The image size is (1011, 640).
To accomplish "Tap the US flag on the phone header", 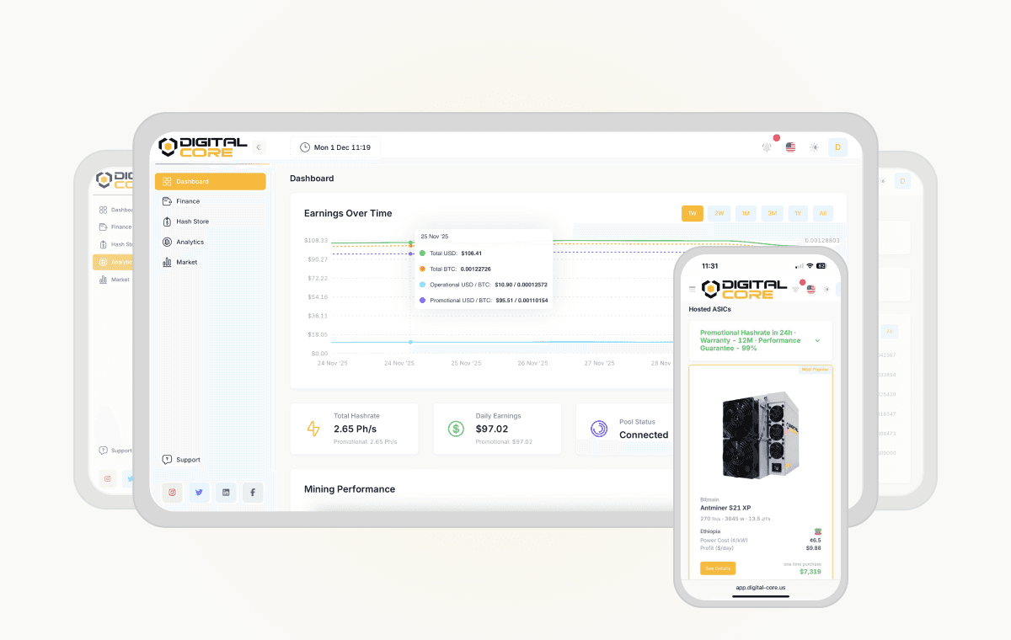I will point(810,289).
